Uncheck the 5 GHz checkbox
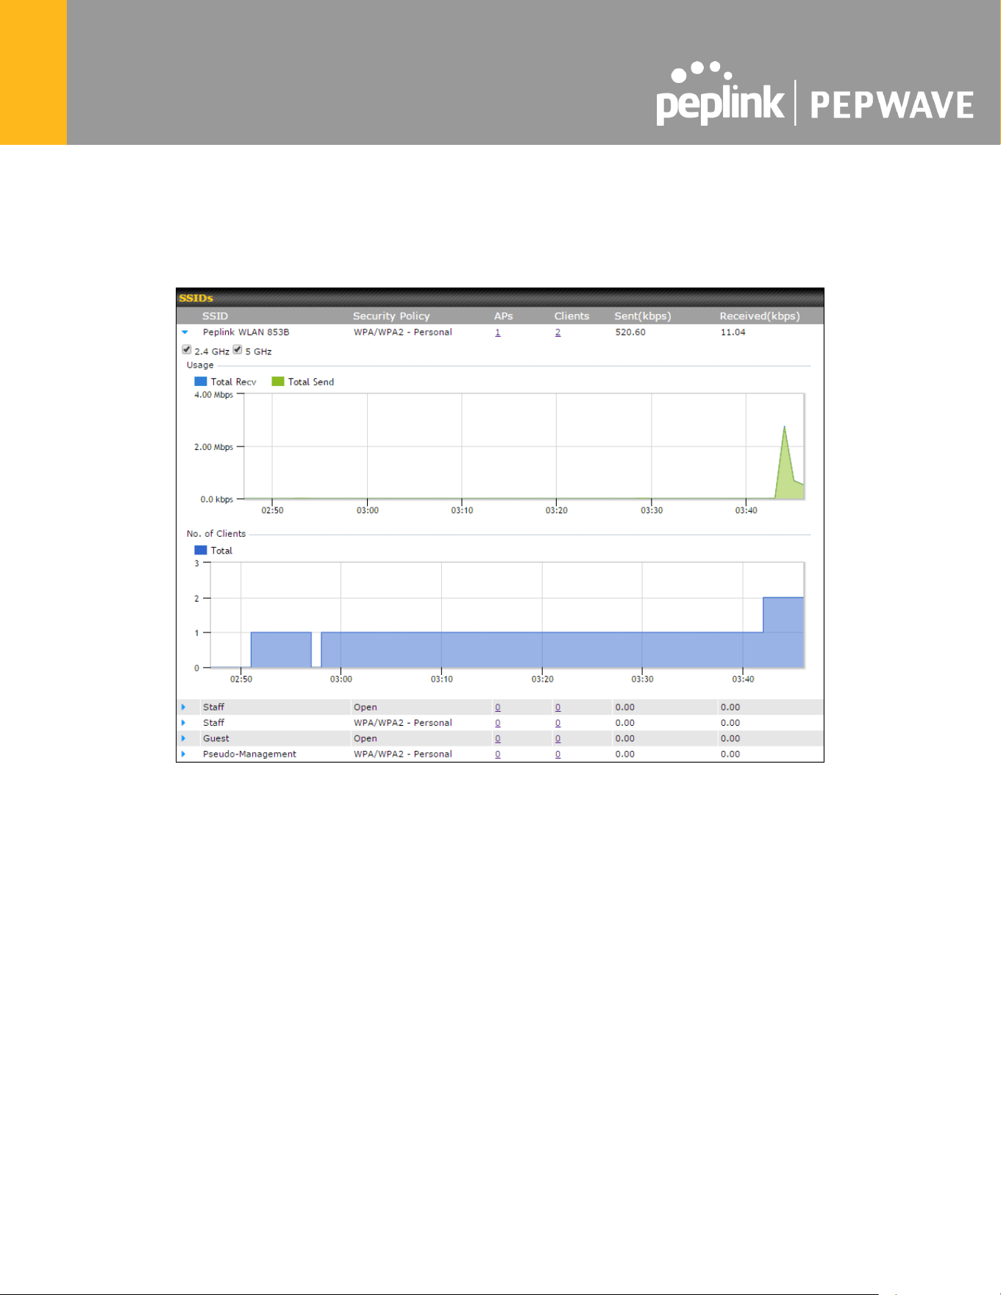Image resolution: width=1001 pixels, height=1295 pixels. click(238, 350)
